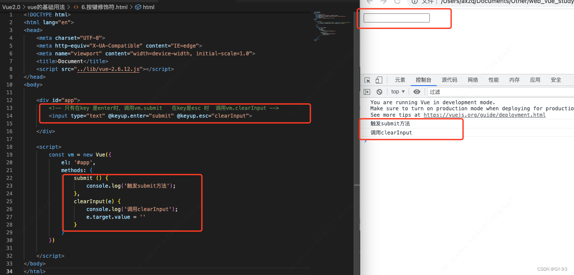This screenshot has height=275, width=574.
Task: Toggle the device toolbar icon in DevTools
Action: point(379,80)
